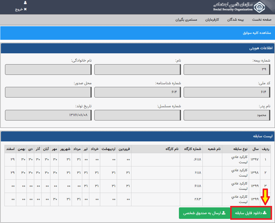Screen dimensions: 275x223
Task: Open the مستمری بگیران menu
Action: (x=186, y=20)
